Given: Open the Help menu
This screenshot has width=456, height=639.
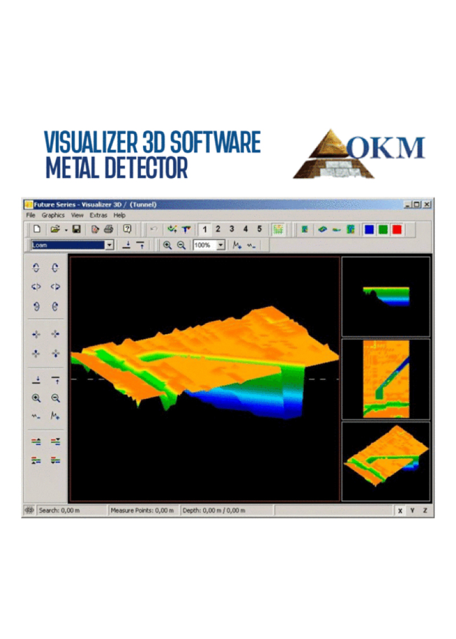Looking at the screenshot, I should coord(119,215).
